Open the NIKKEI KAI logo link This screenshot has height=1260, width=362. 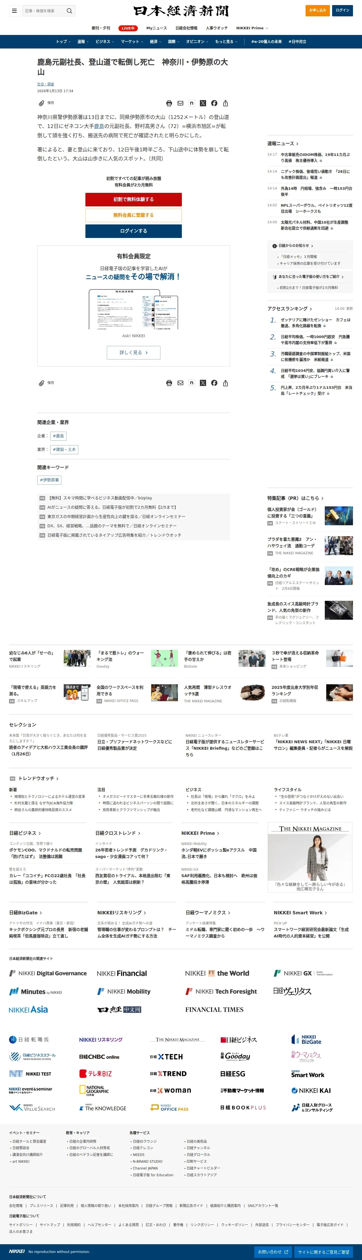point(311,1090)
